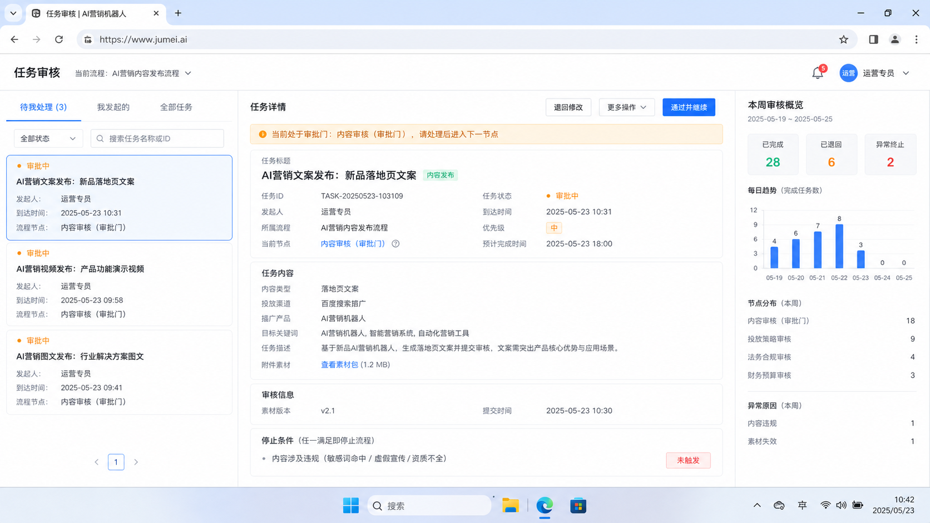Click the 法务合规审核 node distribution row

coord(831,357)
